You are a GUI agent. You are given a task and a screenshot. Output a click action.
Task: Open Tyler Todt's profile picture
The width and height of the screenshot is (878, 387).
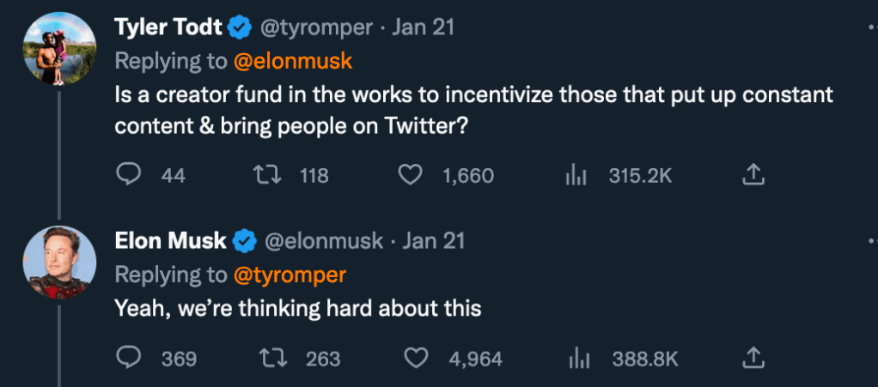pos(58,49)
